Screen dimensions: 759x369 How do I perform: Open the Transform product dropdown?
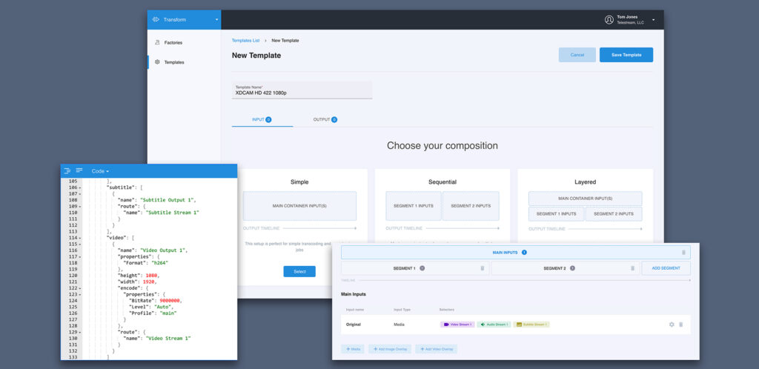tap(184, 20)
